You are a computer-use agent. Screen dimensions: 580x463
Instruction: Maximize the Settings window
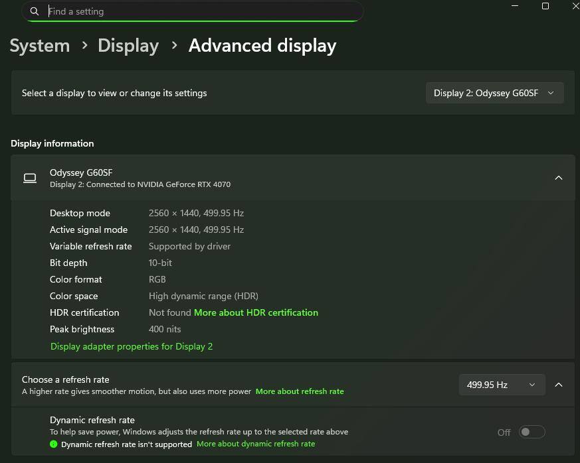point(545,6)
